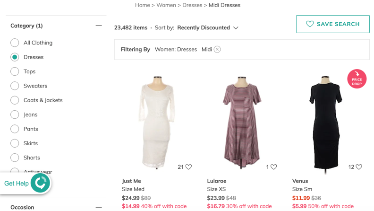The height and width of the screenshot is (211, 374).
Task: Select the Sweaters radio button
Action: tap(15, 86)
